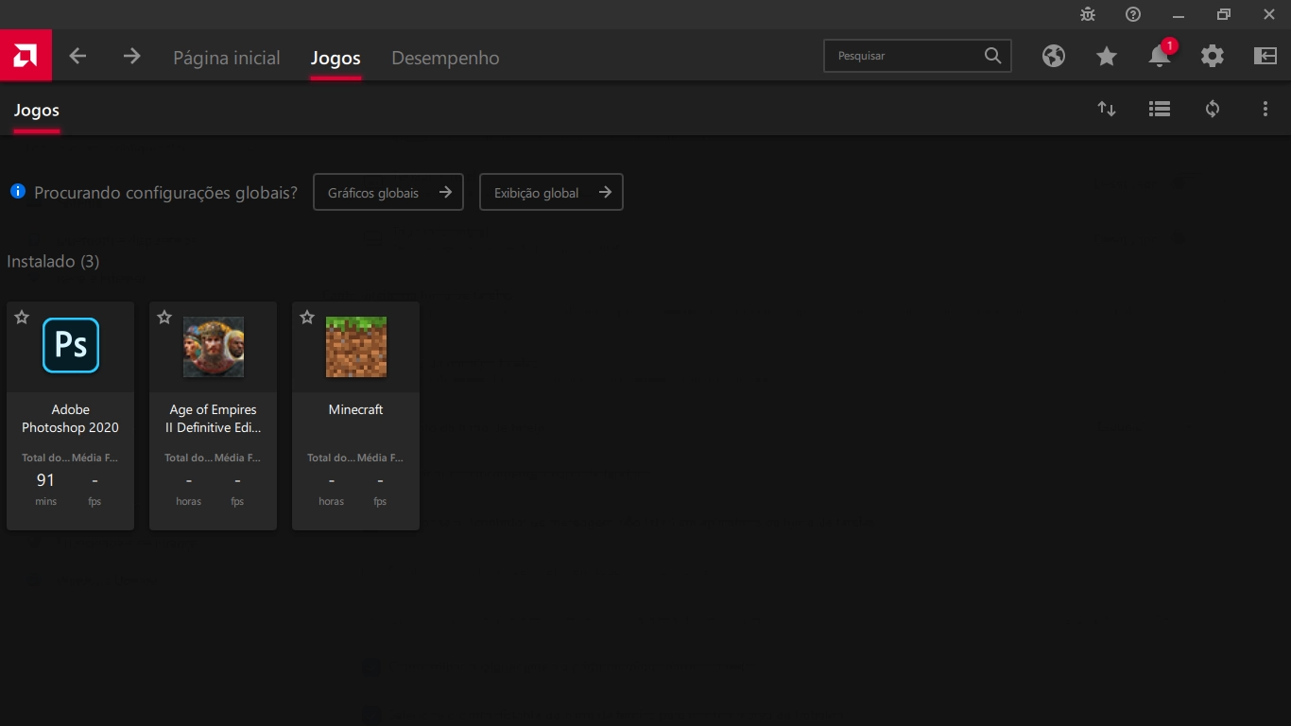This screenshot has height=726, width=1291.
Task: Open Age of Empires II thumbnail
Action: pyautogui.click(x=214, y=347)
